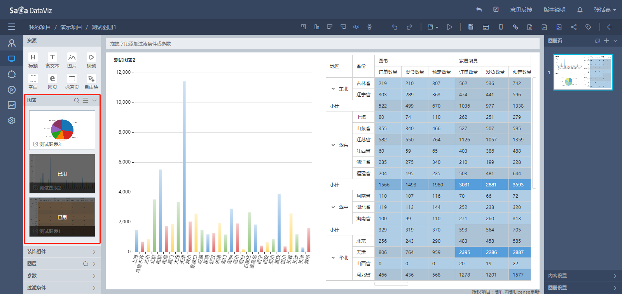Click the align right toolbar icon
Screen dimensions: 622x294
tap(343, 27)
